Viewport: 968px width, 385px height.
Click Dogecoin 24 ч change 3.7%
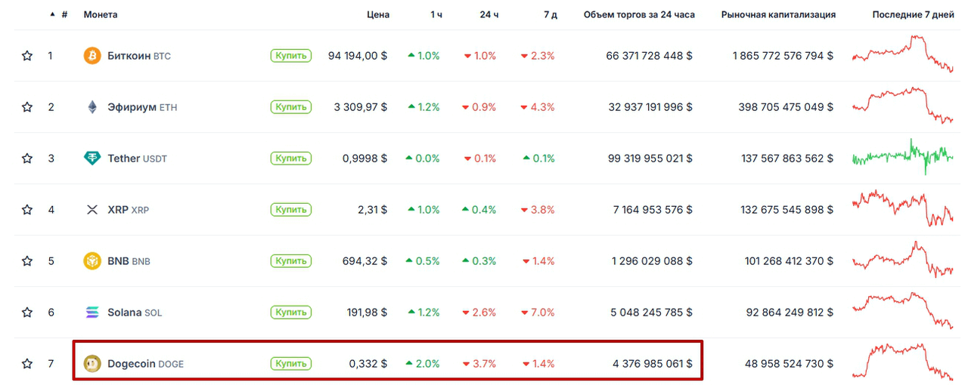[479, 364]
